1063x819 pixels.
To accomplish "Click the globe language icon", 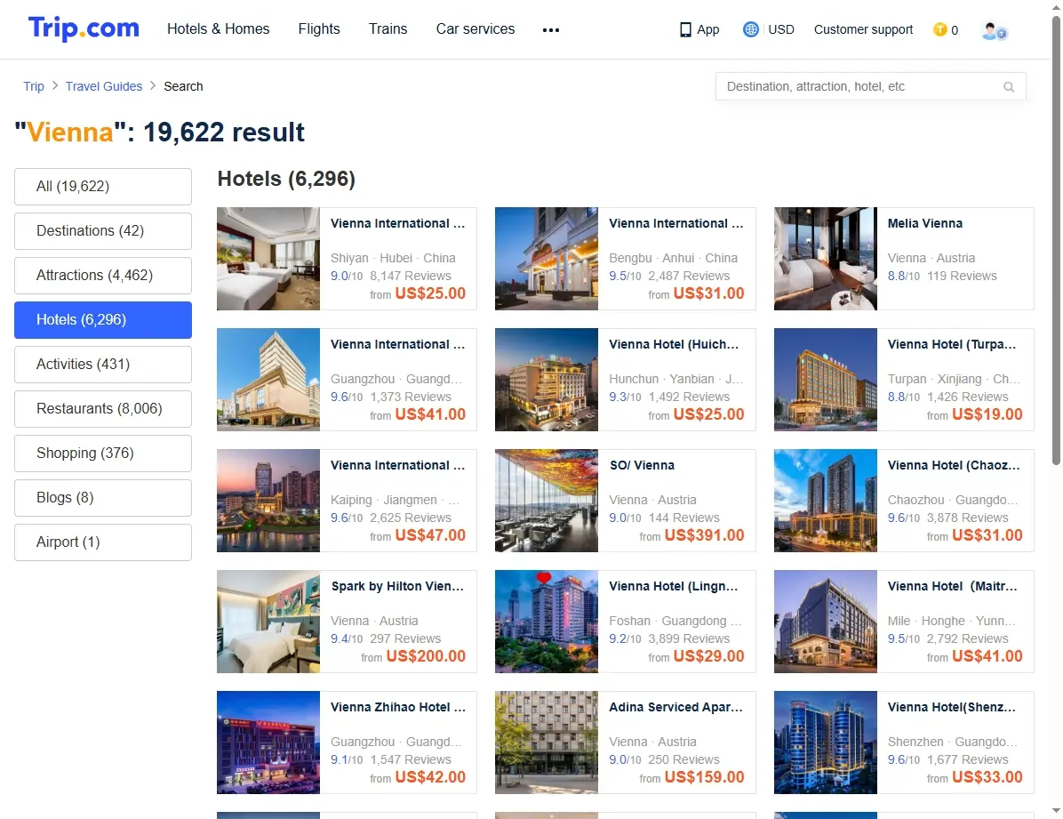I will point(750,30).
